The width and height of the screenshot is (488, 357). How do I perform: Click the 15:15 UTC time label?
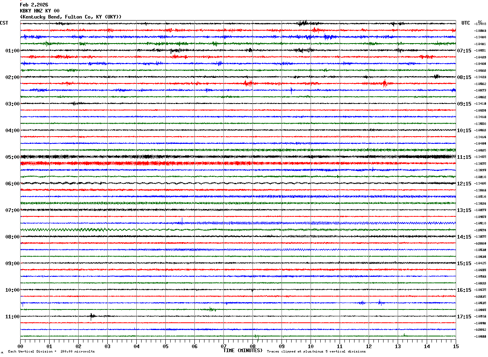(x=464, y=264)
